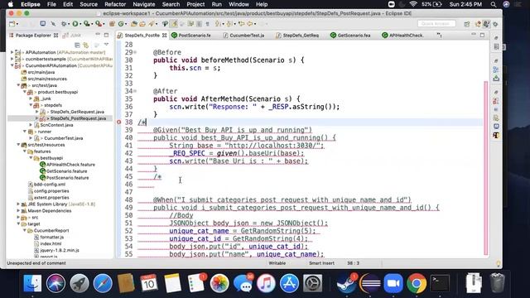Minimize the Package Explorer view

pos(98,35)
